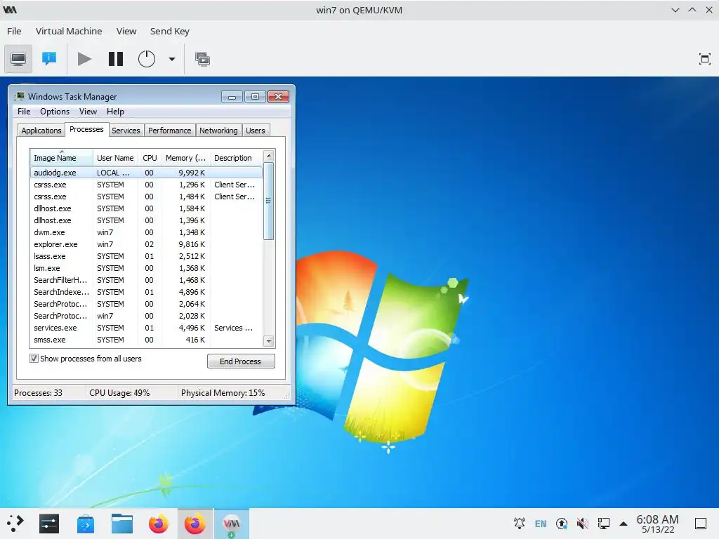Screen dimensions: 719x539
Task: Minimize the Windows Task Manager window
Action: point(232,97)
